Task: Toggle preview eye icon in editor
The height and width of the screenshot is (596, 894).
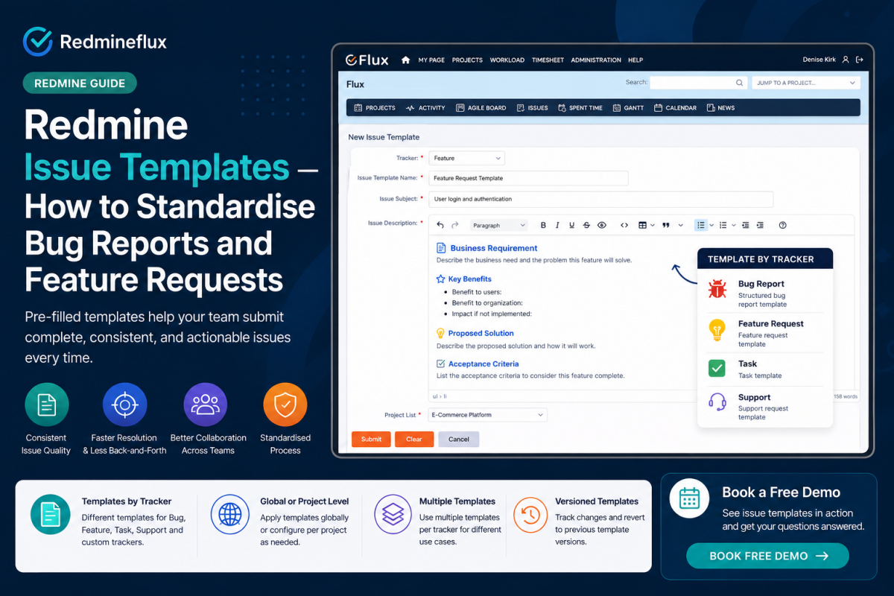Action: (x=602, y=225)
